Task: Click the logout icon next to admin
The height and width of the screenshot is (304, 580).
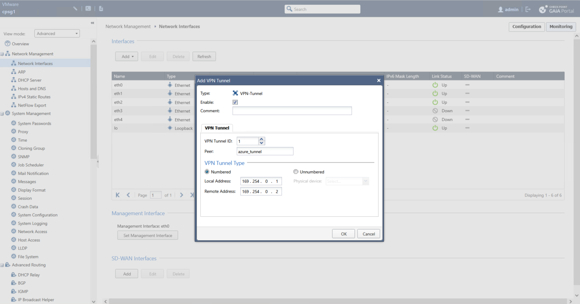Action: 528,9
